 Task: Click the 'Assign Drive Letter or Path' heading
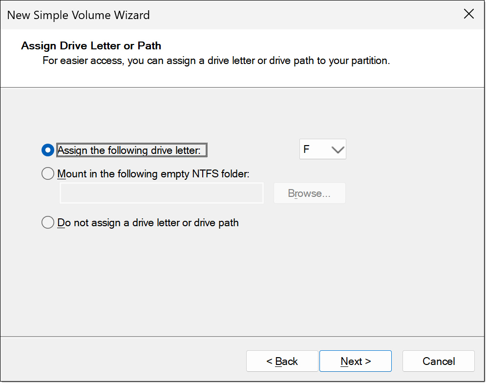[91, 46]
